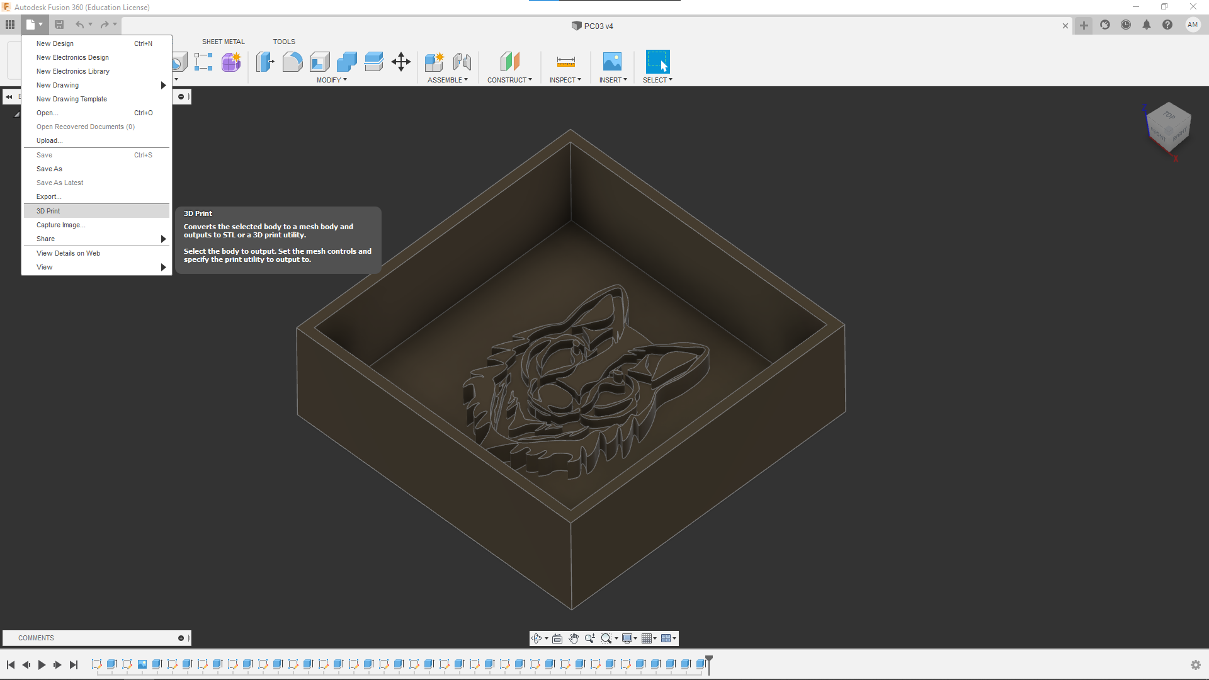Select the Move/Copy tool icon

(x=401, y=62)
